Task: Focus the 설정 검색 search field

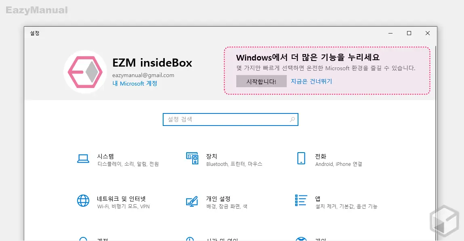Action: 231,119
